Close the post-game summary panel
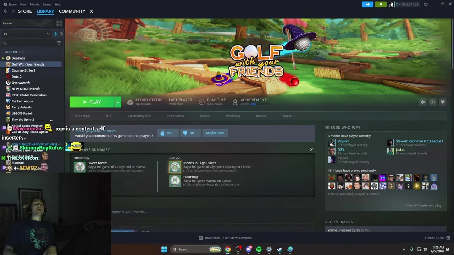Screen dimensions: 454x255 [x=311, y=150]
